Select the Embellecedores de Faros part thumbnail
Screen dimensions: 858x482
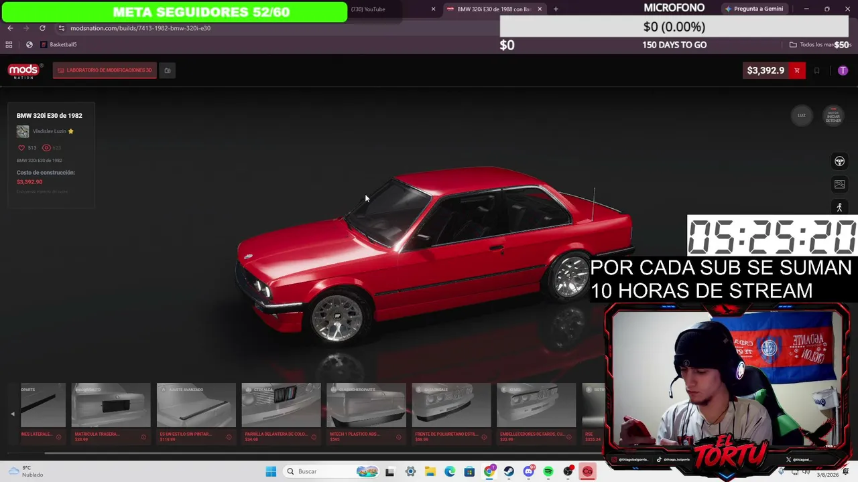click(x=536, y=405)
